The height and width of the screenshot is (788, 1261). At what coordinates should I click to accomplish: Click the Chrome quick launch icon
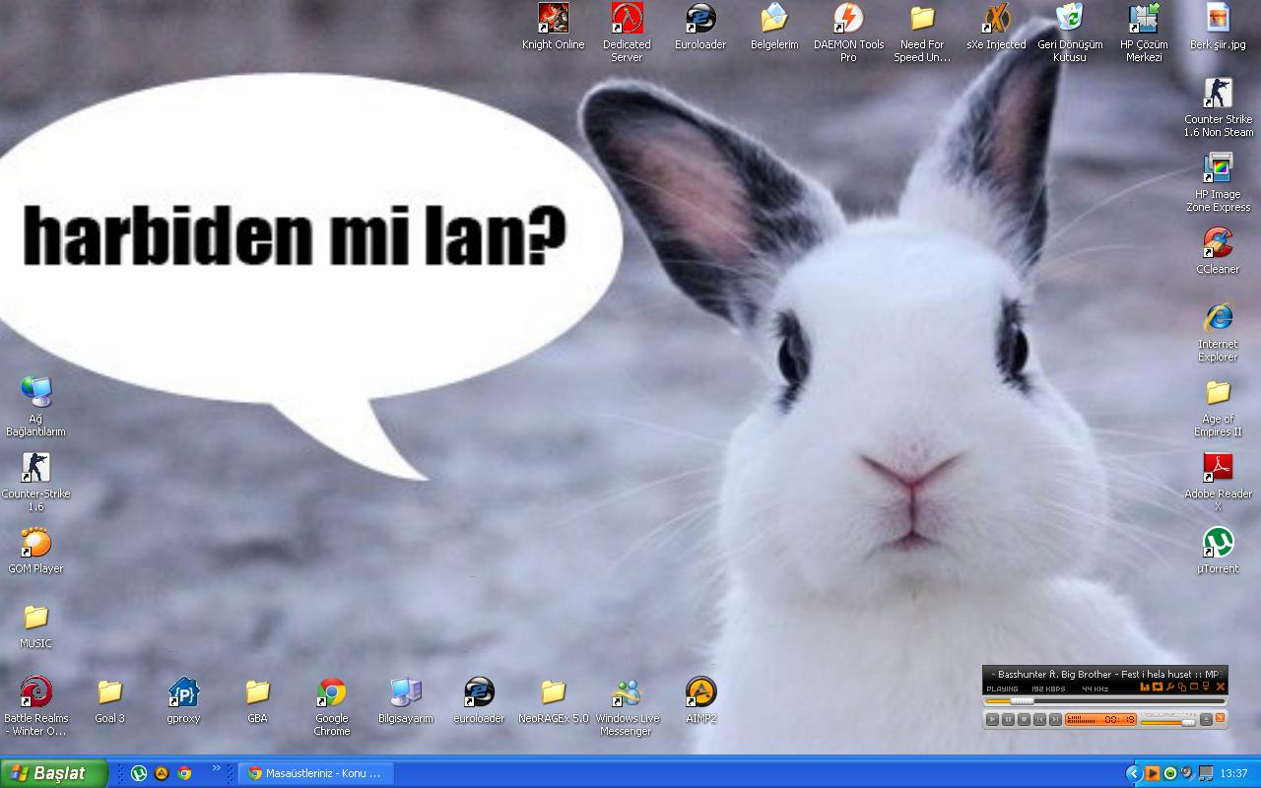(x=184, y=773)
